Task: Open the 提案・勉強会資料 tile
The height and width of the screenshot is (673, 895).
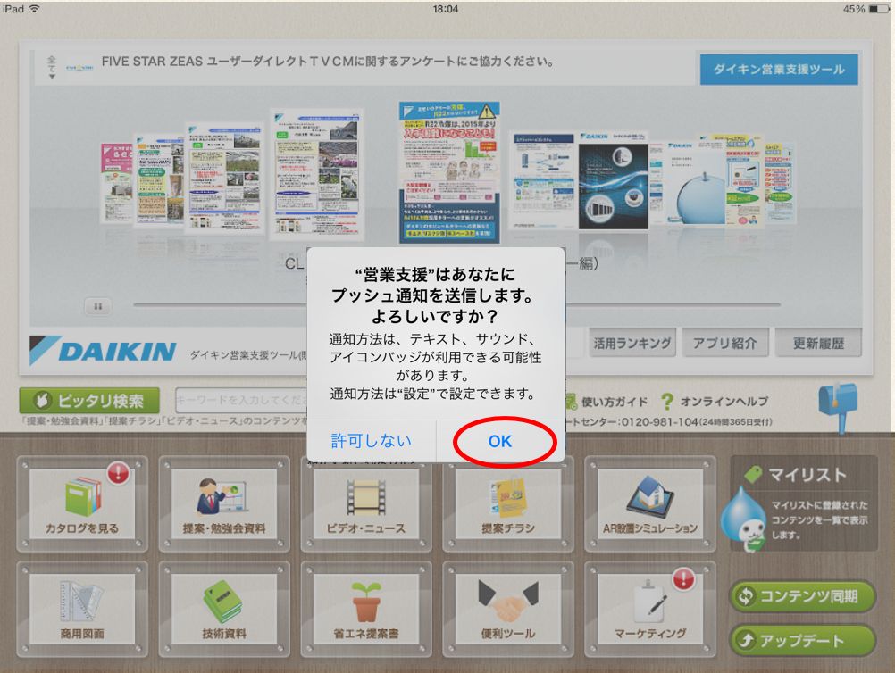Action: [x=223, y=503]
